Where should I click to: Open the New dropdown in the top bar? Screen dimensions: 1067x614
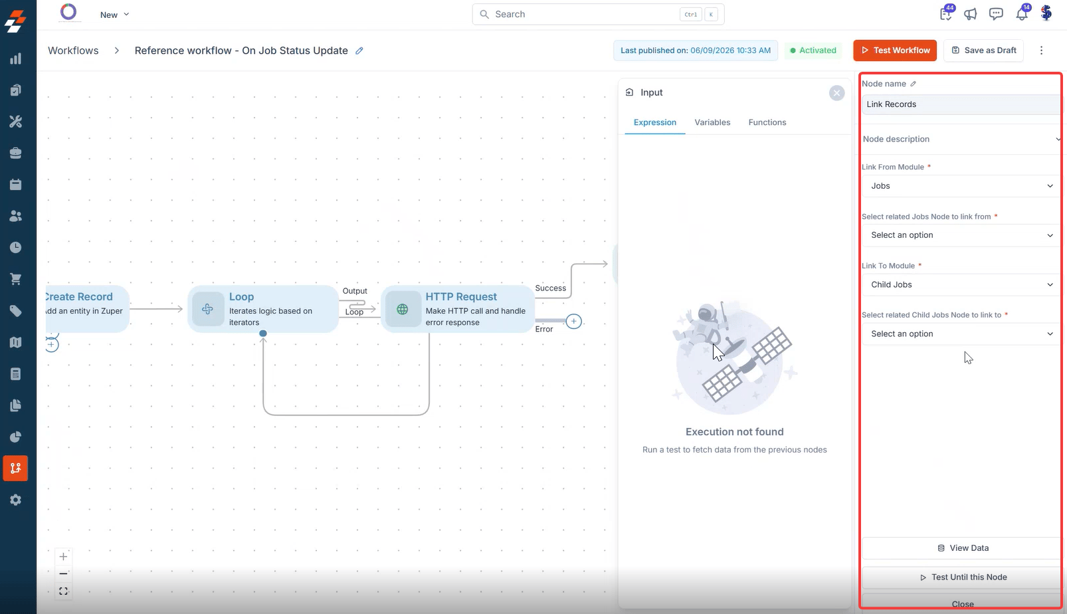click(114, 15)
